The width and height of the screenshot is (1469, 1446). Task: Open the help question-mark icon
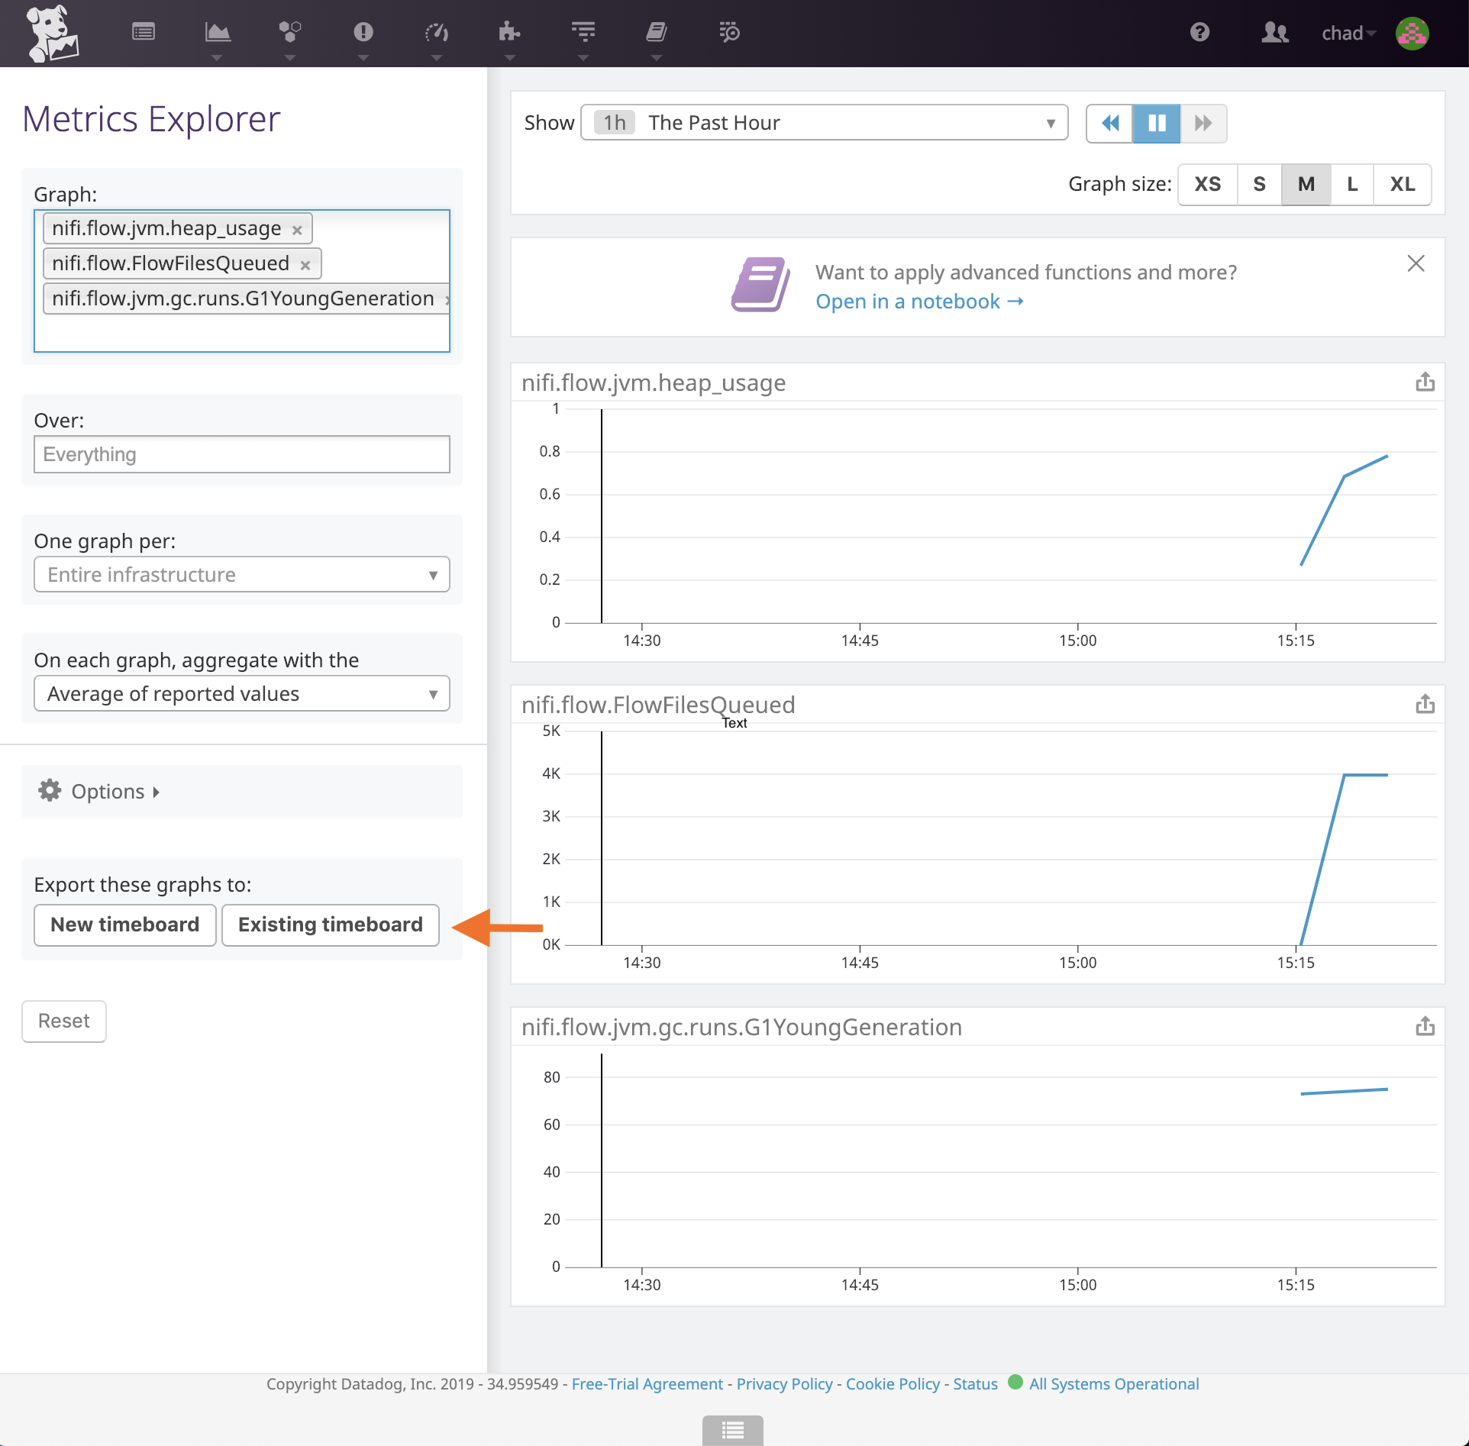pos(1199,32)
